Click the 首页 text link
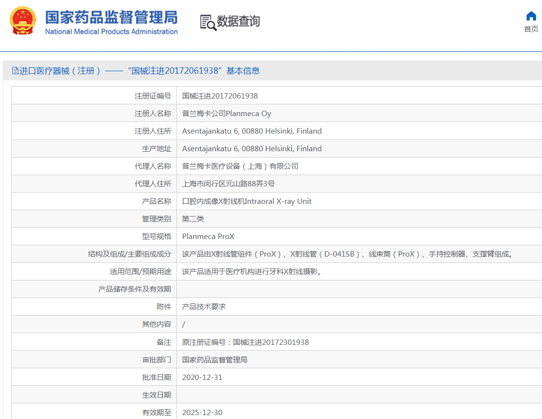 (531, 29)
